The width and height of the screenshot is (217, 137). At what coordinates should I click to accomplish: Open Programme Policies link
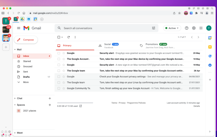click(136, 103)
